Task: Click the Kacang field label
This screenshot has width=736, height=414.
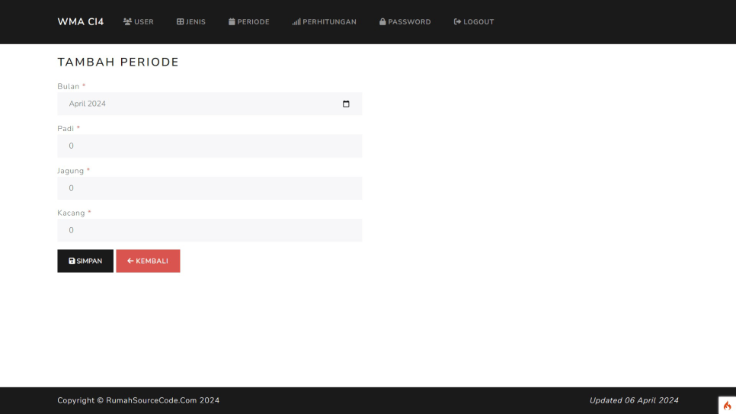Action: point(71,213)
